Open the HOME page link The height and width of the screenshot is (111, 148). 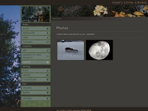(36, 29)
